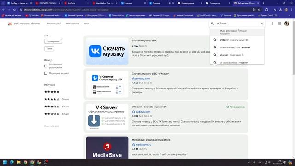Go back to the previous page

[x=4, y=10]
